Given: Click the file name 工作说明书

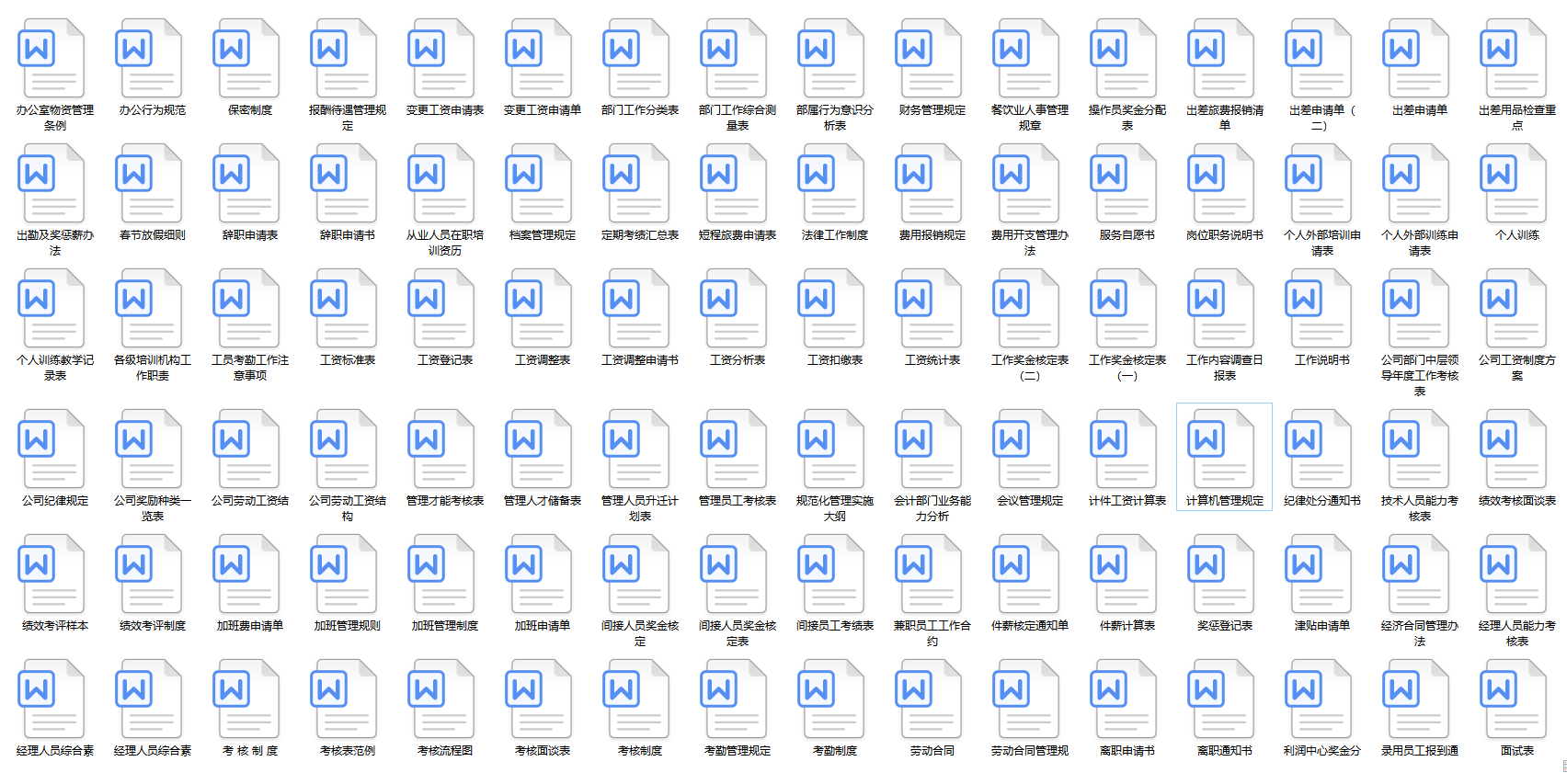Looking at the screenshot, I should [x=1322, y=360].
